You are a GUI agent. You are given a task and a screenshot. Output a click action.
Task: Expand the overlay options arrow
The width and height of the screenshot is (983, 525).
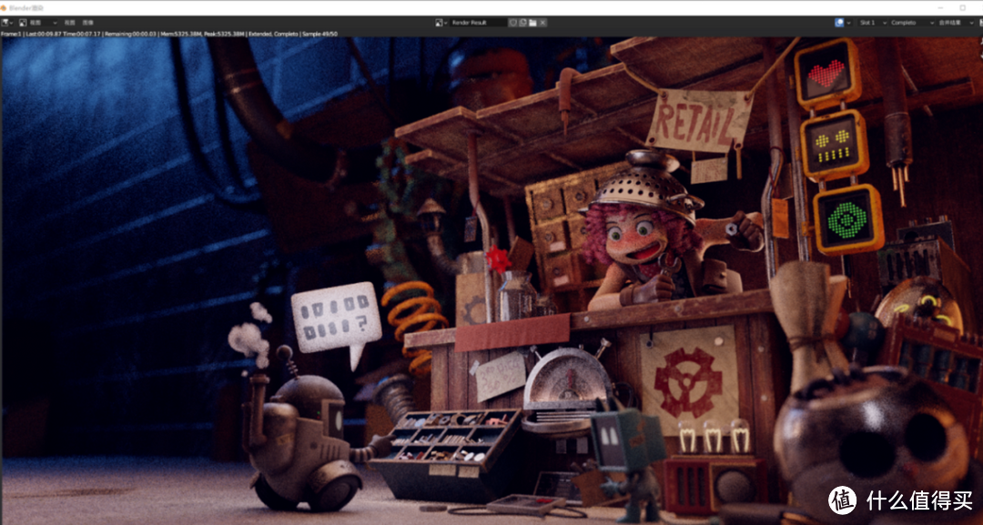point(849,23)
